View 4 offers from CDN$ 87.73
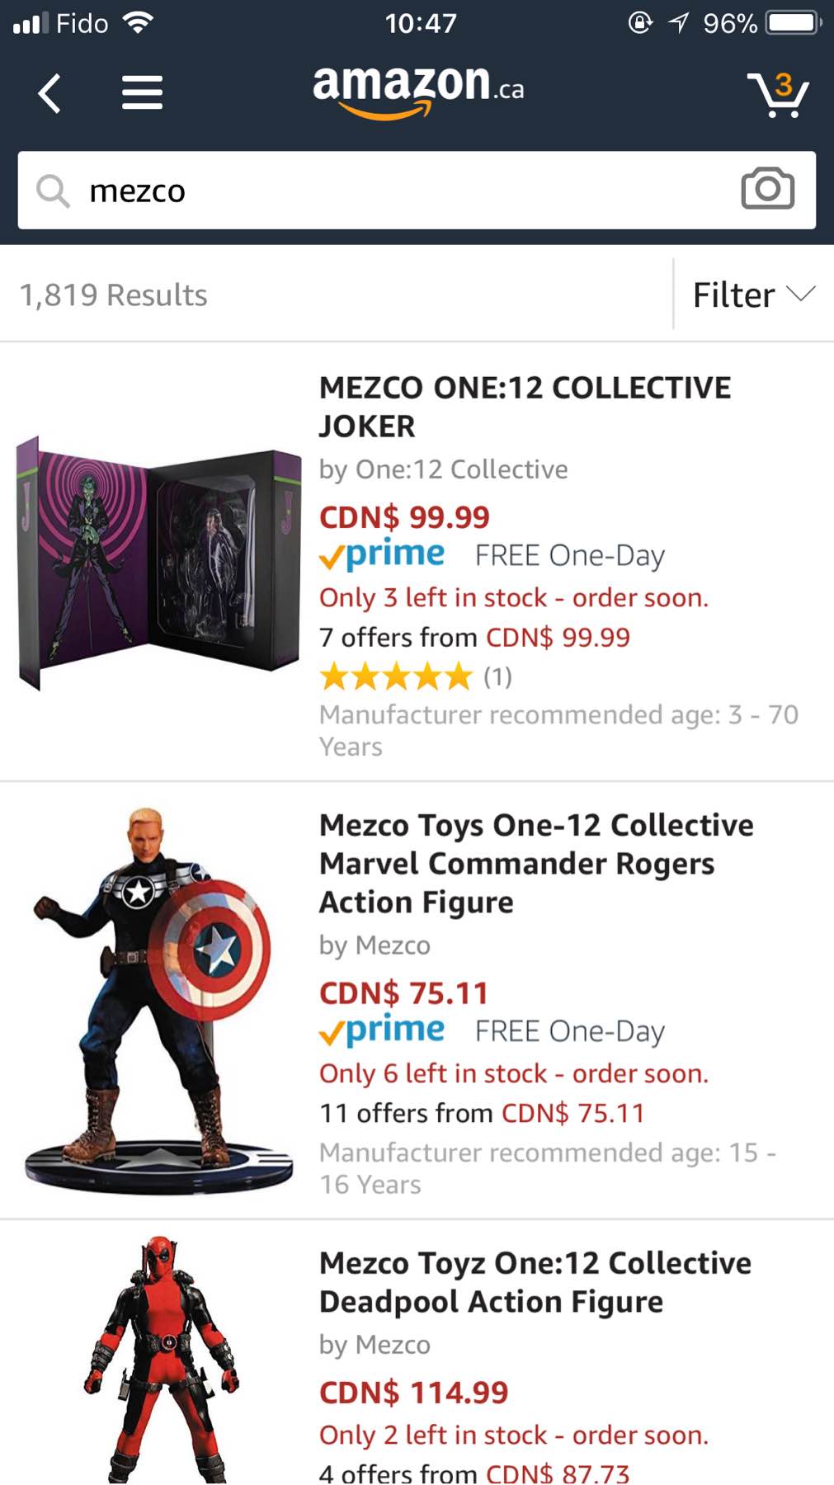The height and width of the screenshot is (1485, 834). 474,1473
